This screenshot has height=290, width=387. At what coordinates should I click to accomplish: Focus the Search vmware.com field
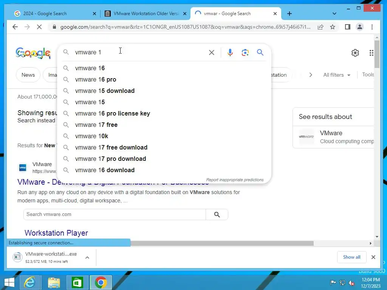click(115, 214)
